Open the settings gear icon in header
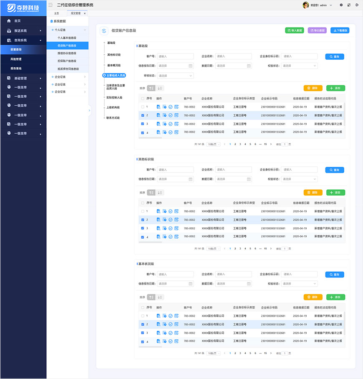This screenshot has height=379, width=363. tap(341, 5)
